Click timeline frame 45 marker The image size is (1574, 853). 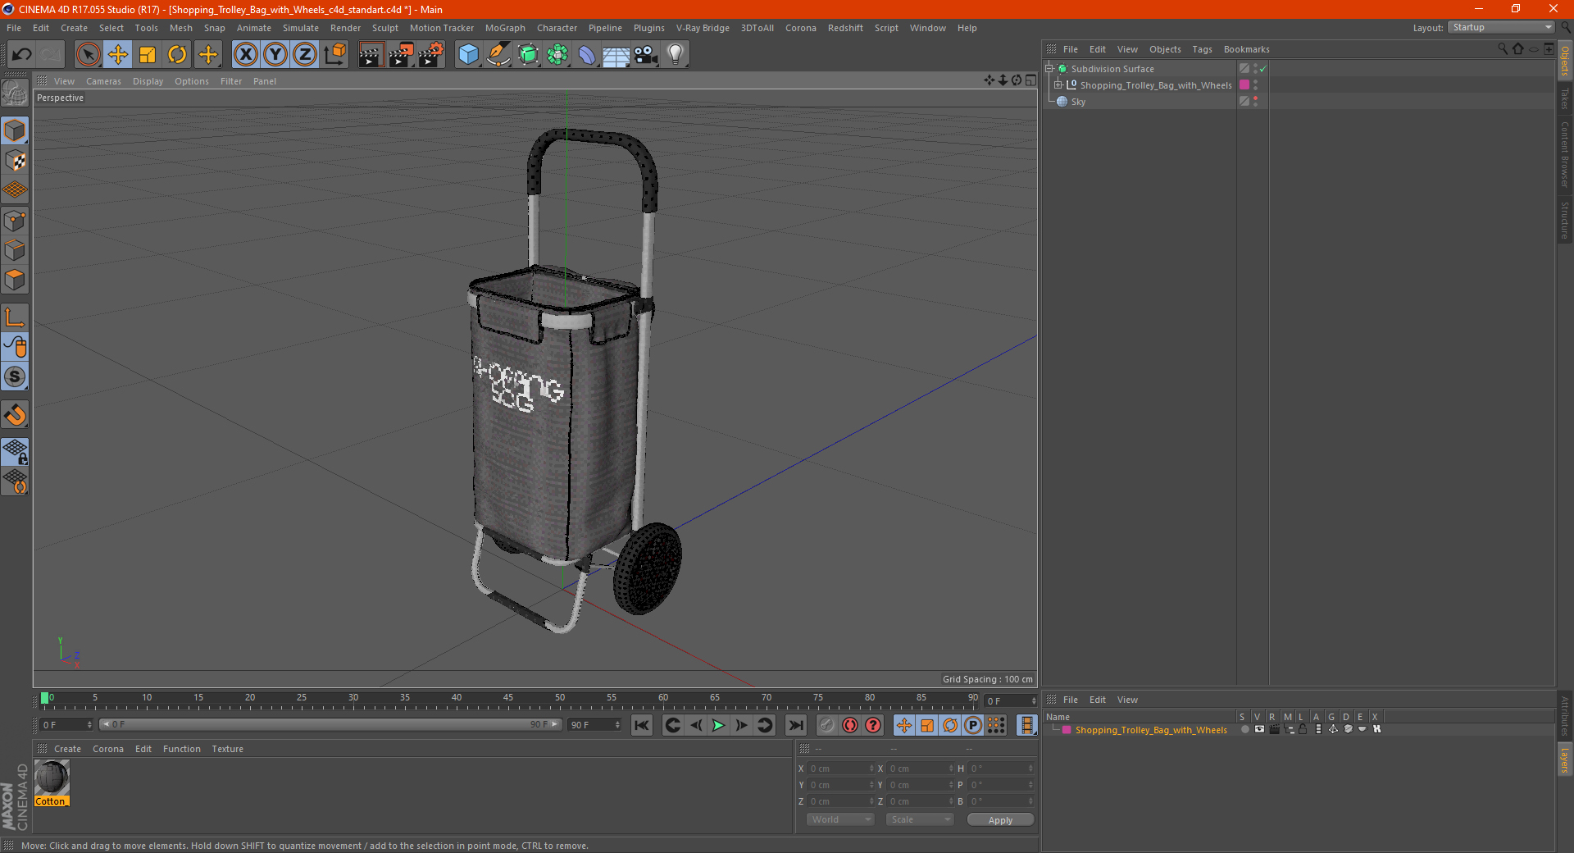pos(508,700)
